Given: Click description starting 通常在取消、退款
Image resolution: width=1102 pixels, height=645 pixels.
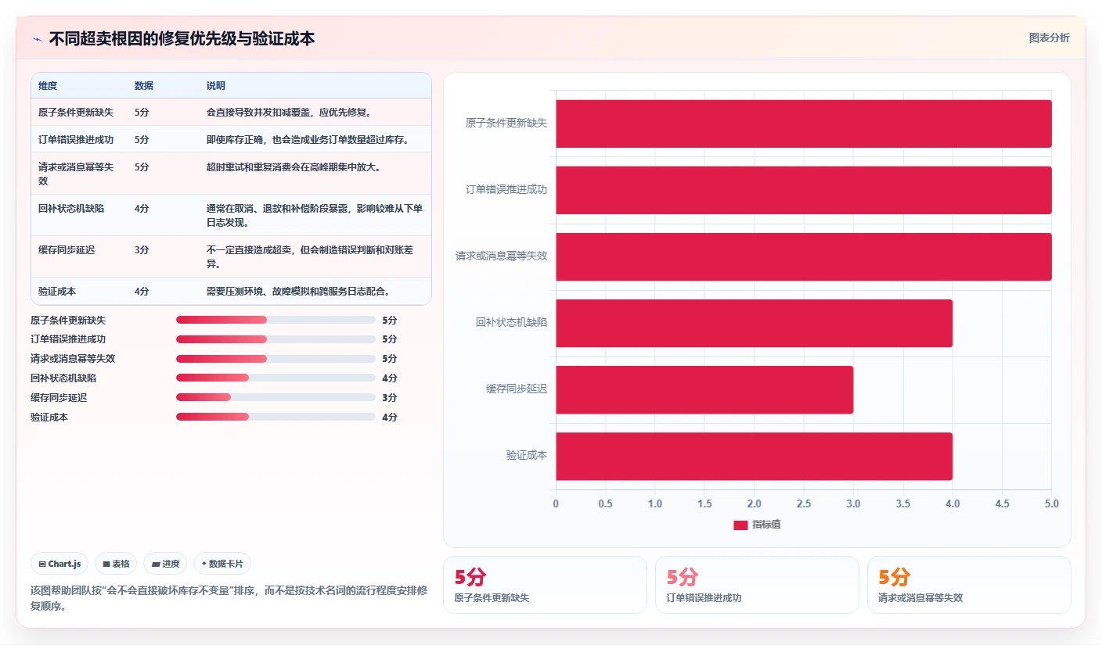Looking at the screenshot, I should click(315, 215).
